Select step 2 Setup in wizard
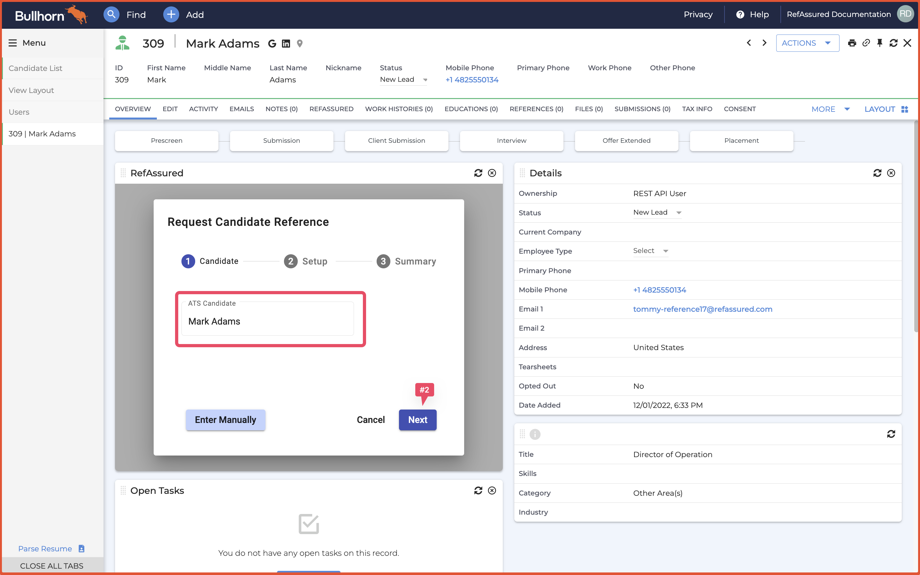Viewport: 920px width, 575px height. pyautogui.click(x=306, y=261)
